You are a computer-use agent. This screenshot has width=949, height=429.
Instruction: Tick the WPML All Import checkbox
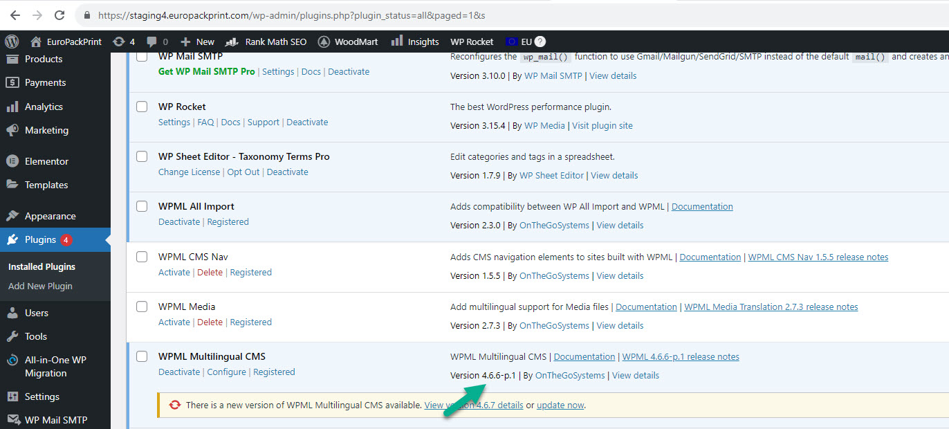pos(142,206)
